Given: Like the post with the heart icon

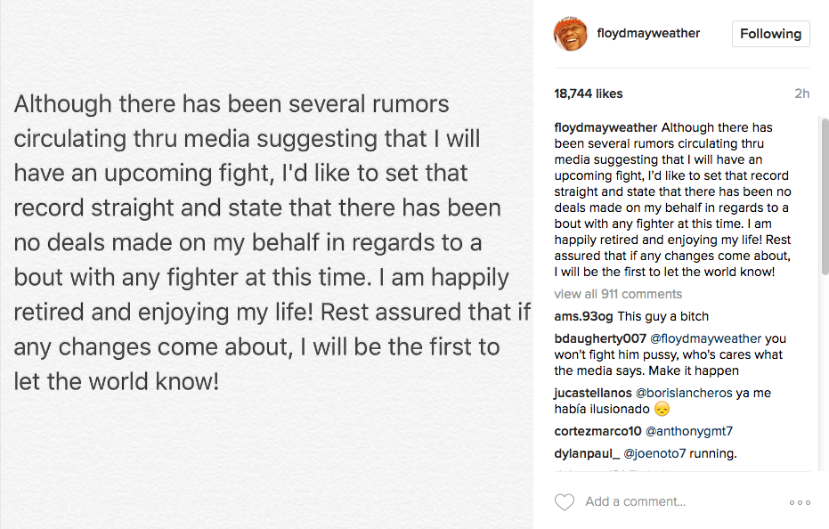Looking at the screenshot, I should 565,502.
